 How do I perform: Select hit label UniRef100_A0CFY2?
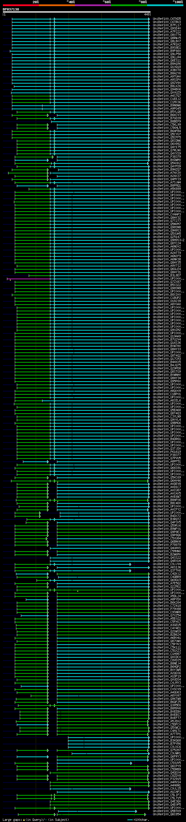pos(167,510)
